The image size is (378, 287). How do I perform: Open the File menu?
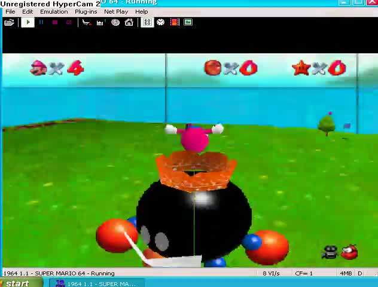(x=10, y=11)
